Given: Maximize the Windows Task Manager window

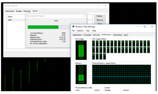Looking at the screenshot, I should coord(145,27).
